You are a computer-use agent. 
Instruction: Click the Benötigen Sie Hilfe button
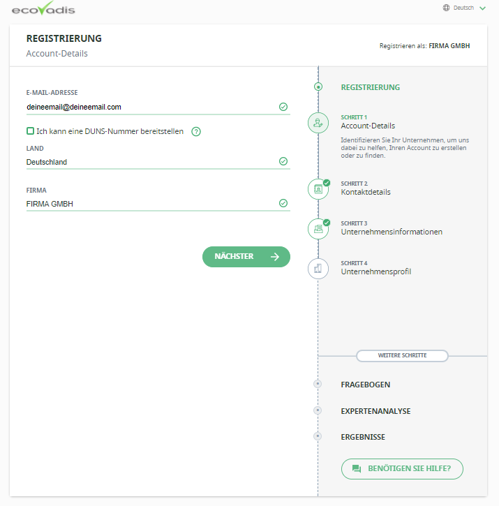click(402, 468)
